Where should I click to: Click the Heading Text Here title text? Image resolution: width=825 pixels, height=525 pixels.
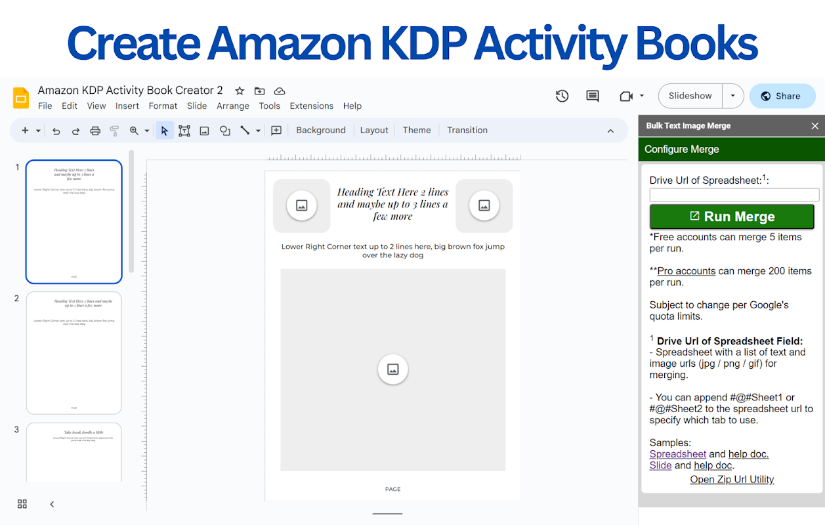[392, 204]
